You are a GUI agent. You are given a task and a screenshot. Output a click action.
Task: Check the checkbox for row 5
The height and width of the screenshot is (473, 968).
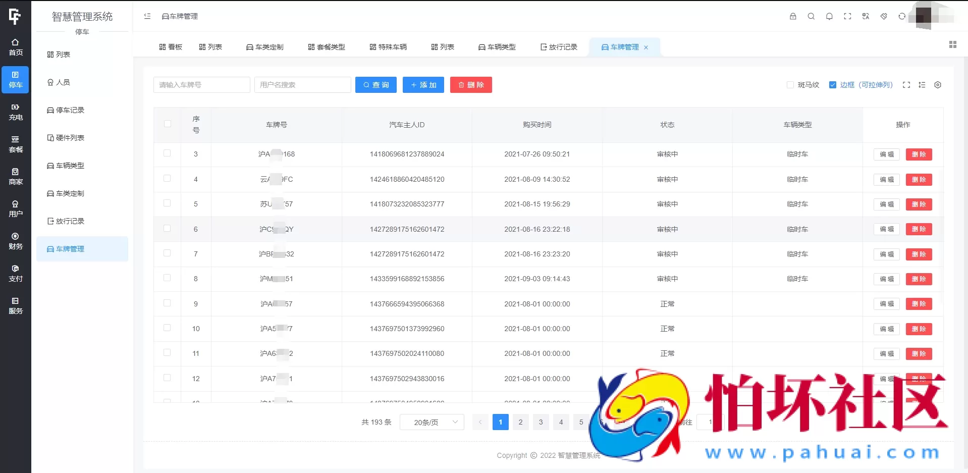167,203
